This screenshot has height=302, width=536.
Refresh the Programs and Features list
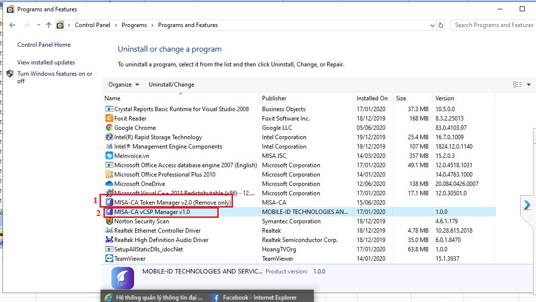tap(441, 25)
